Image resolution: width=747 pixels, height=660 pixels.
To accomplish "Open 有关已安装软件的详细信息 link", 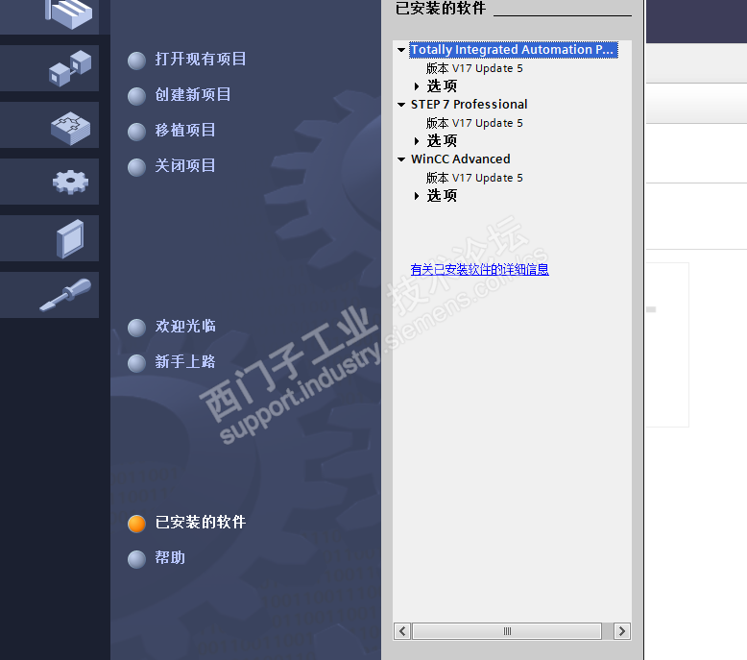I will pyautogui.click(x=480, y=270).
